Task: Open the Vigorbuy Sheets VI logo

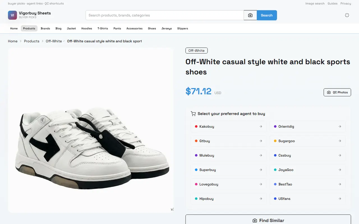Action: (12, 15)
